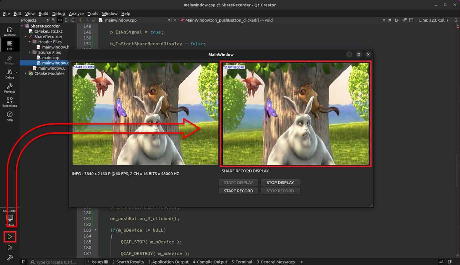The image size is (460, 265).
Task: Click the editor minimap page icon
Action: coord(412,20)
